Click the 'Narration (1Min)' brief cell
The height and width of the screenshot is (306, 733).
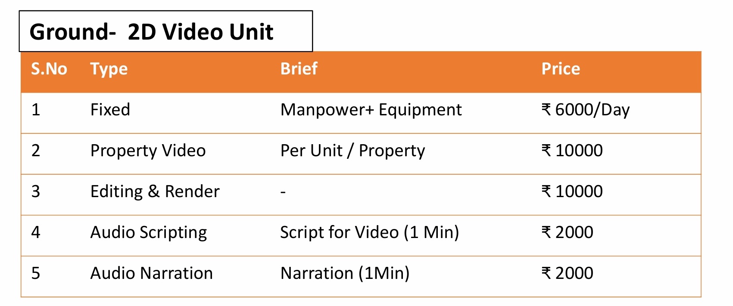coord(345,273)
